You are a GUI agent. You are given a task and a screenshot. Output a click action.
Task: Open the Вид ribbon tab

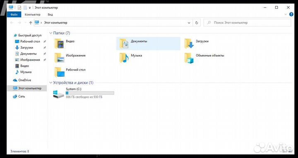click(50, 14)
